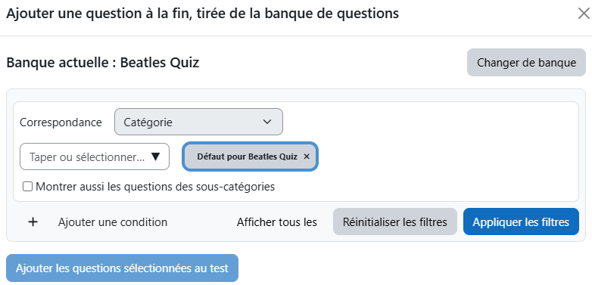592x285 pixels.
Task: Click Ajouter les questions sélectionnées au test
Action: 123,268
